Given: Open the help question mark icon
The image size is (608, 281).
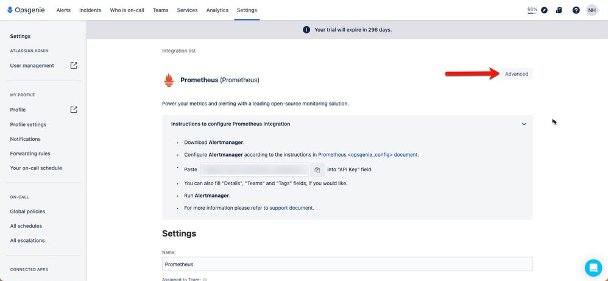Looking at the screenshot, I should click(576, 10).
